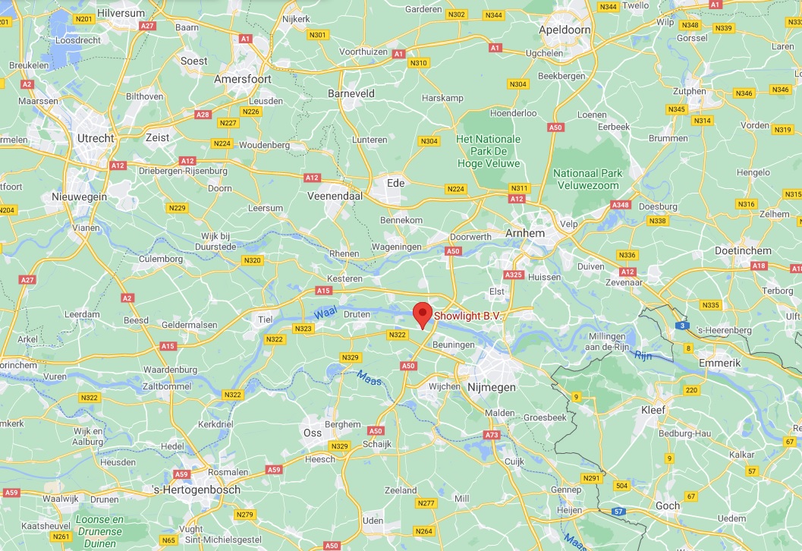802x551 pixels.
Task: Select the A28 shield near Amersfoort
Action: pyautogui.click(x=203, y=115)
